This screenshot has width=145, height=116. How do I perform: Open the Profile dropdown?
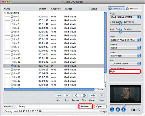(125, 17)
